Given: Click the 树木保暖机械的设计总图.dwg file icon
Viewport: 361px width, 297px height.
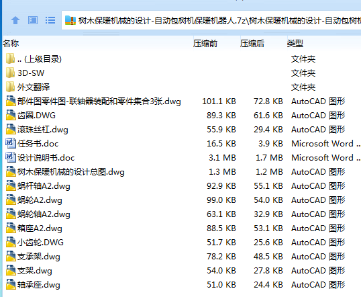Looking at the screenshot, I should tap(11, 171).
